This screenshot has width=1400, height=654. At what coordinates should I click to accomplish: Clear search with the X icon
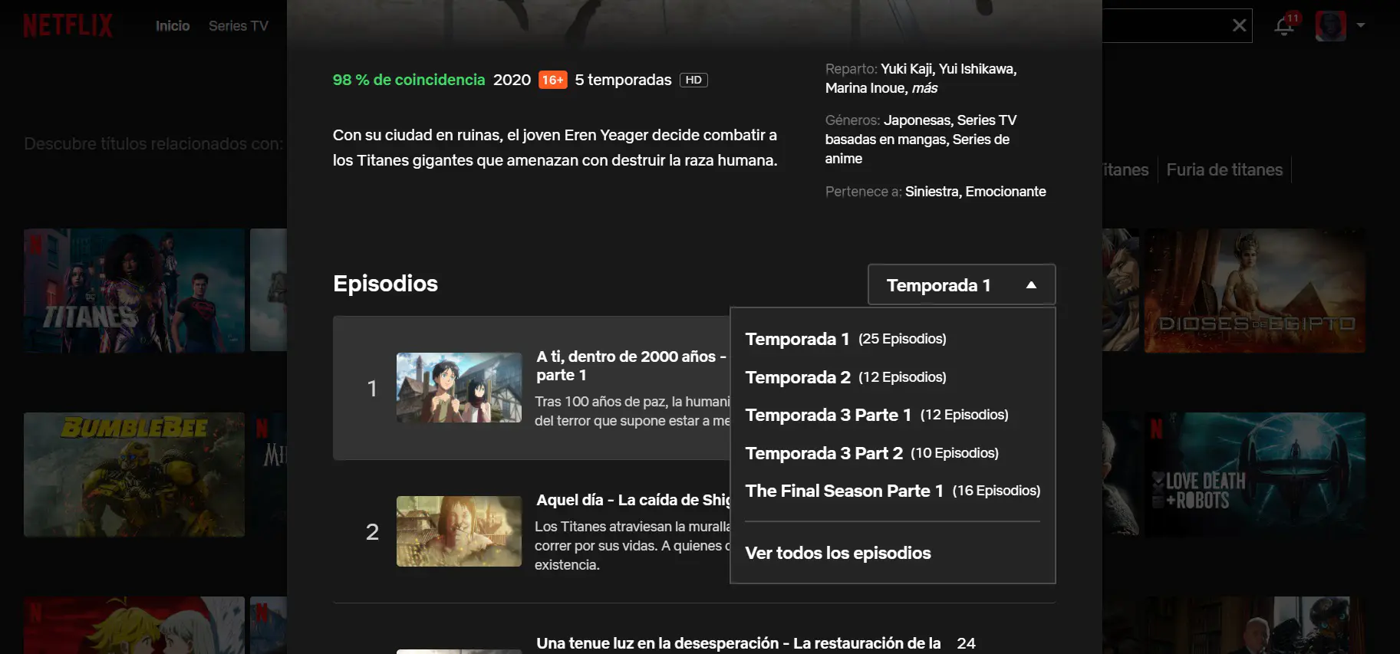(x=1239, y=25)
